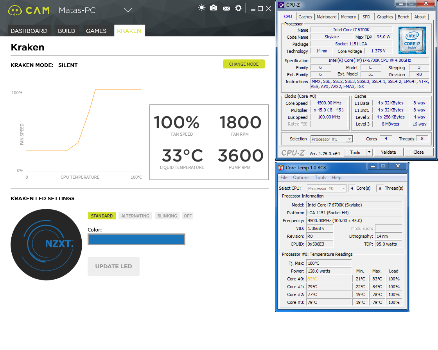Click the CPU-Z title bar app icon
The height and width of the screenshot is (350, 438).
281,5
